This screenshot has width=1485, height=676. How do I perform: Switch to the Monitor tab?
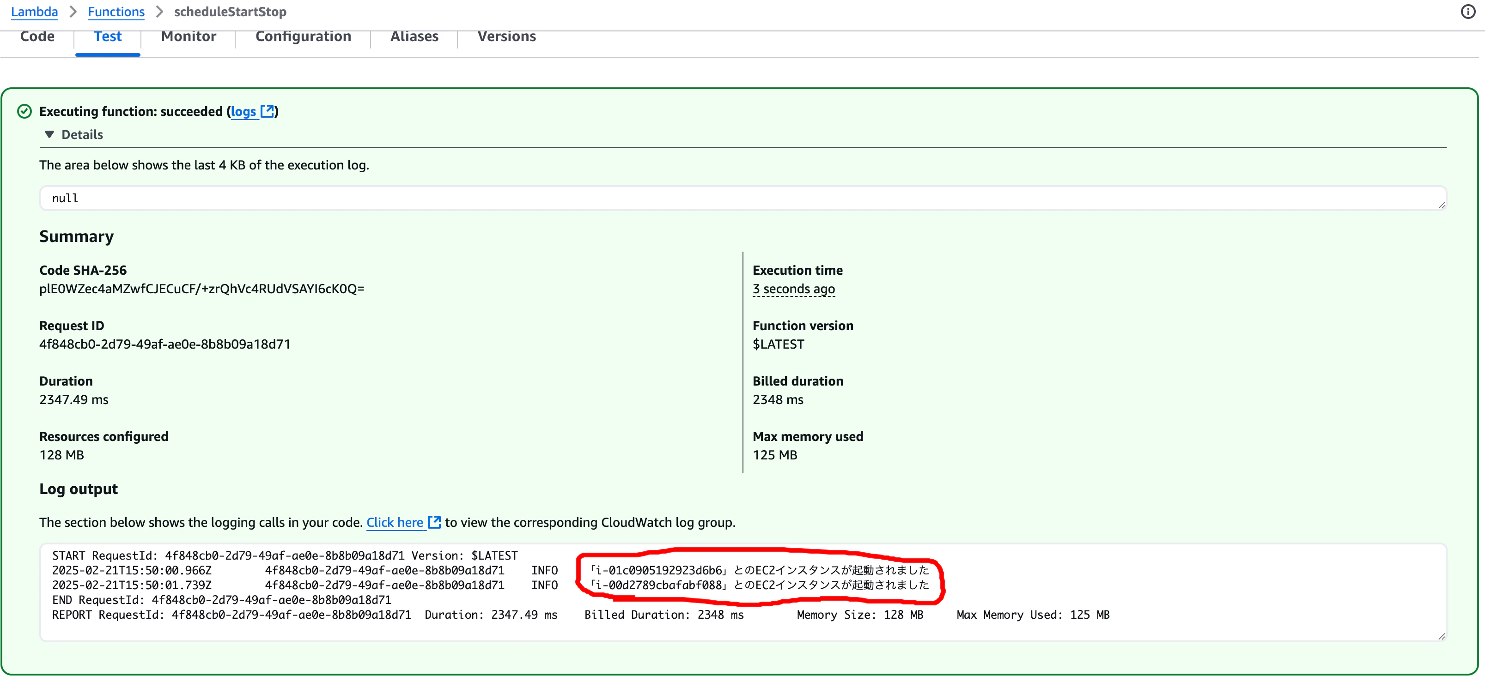189,36
